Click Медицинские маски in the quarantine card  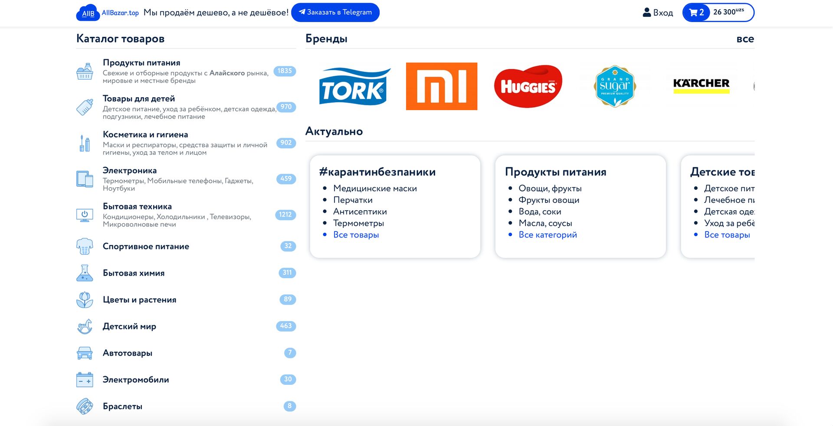coord(375,189)
